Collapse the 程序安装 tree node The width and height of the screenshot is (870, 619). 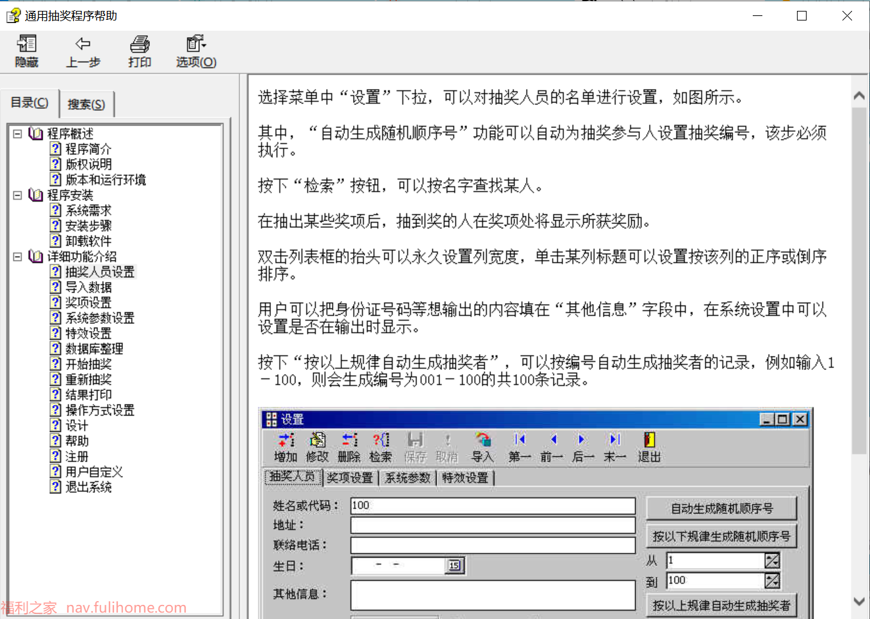click(17, 195)
